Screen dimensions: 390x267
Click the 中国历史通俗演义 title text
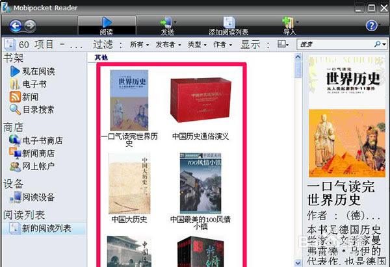click(x=200, y=136)
